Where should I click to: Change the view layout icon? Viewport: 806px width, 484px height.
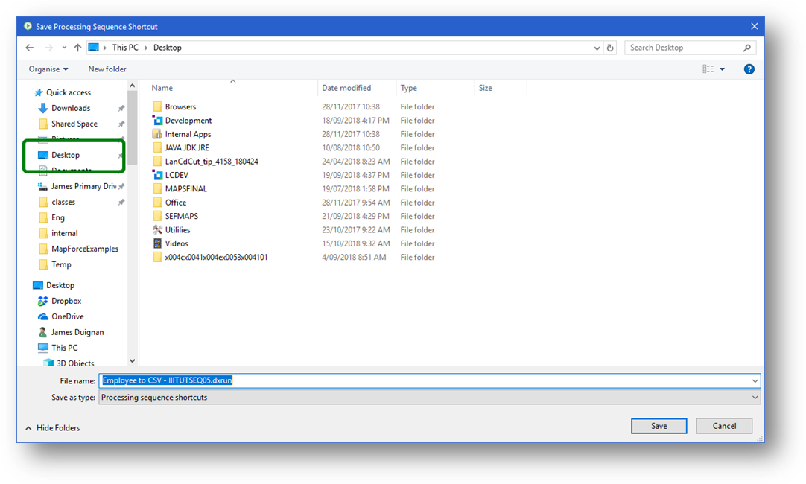coord(708,69)
